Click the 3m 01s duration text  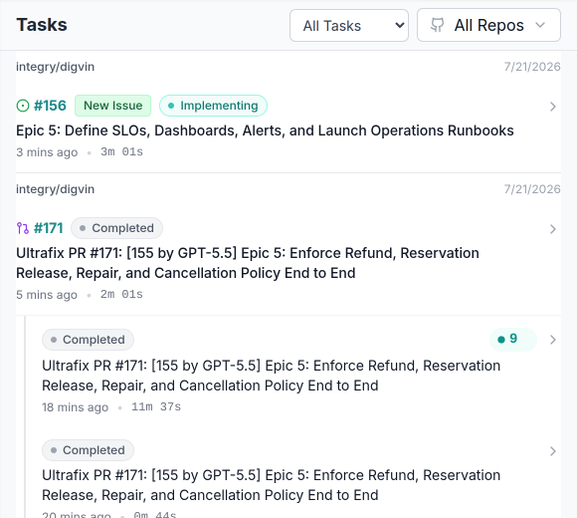point(121,152)
